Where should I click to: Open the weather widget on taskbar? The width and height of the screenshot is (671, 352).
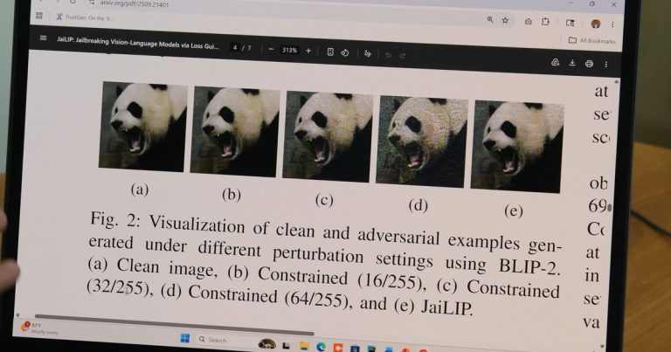coord(40,328)
